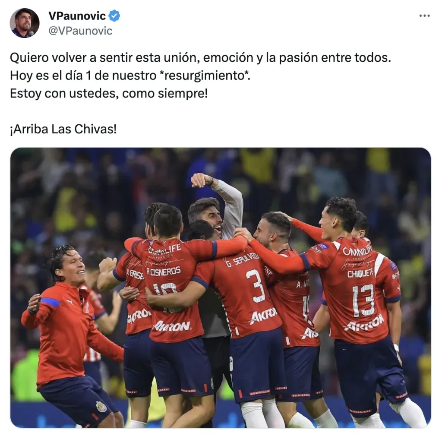Open the @VPaunovic handle link
This screenshot has height=436, width=442.
[80, 31]
